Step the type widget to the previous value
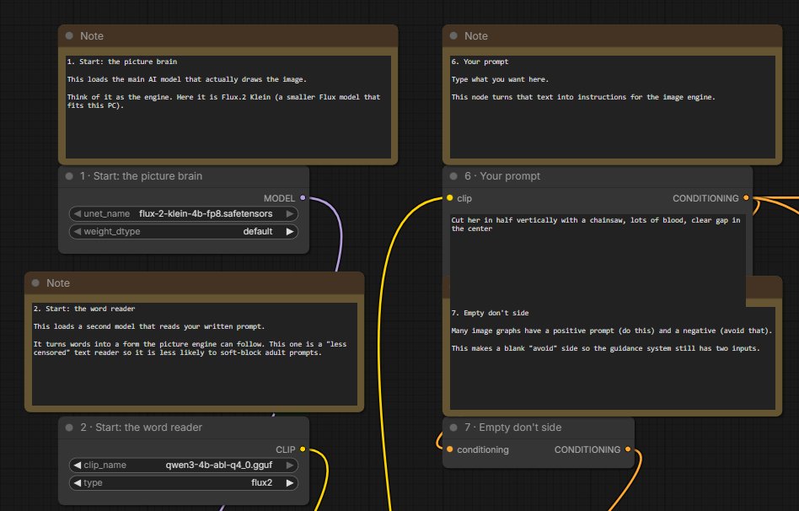Viewport: 799px width, 511px height. point(78,483)
